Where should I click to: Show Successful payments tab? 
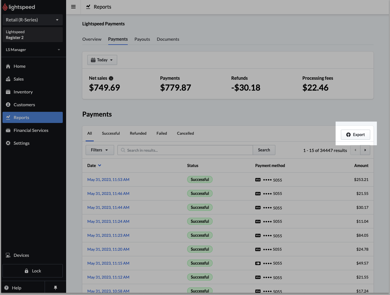pyautogui.click(x=111, y=133)
